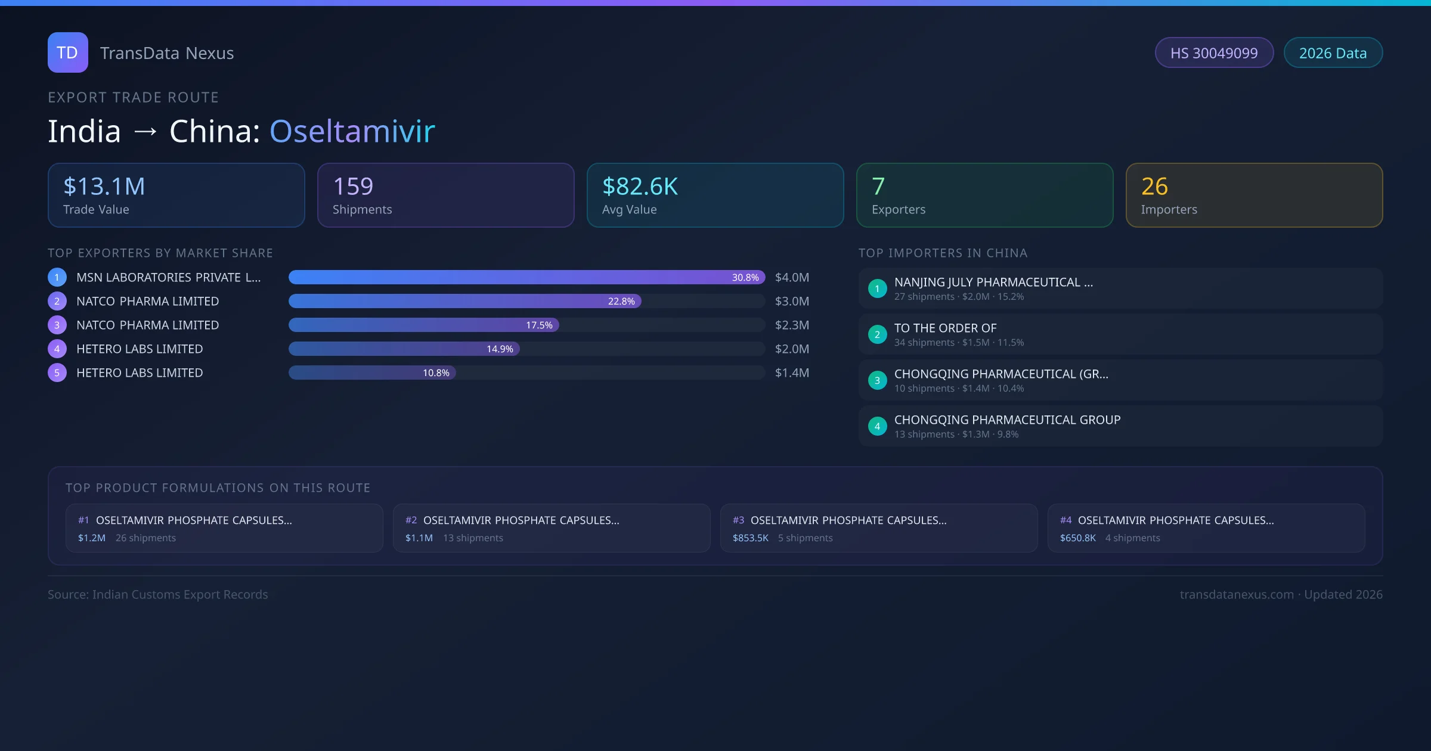Screen dimensions: 1431x751
Task: Open the $13.1M Trade Value card
Action: pos(176,195)
